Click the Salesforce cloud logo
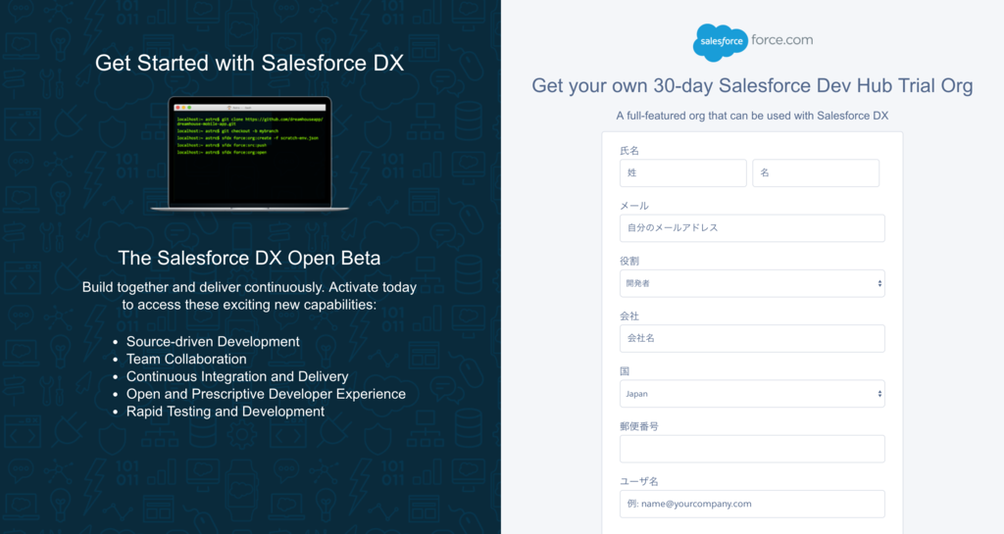1004x534 pixels. 721,42
